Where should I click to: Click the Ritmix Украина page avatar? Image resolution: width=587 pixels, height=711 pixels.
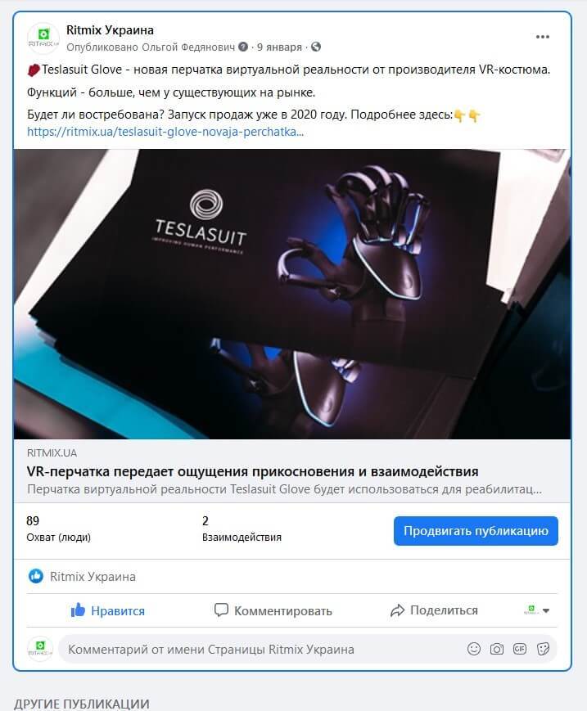pos(43,38)
